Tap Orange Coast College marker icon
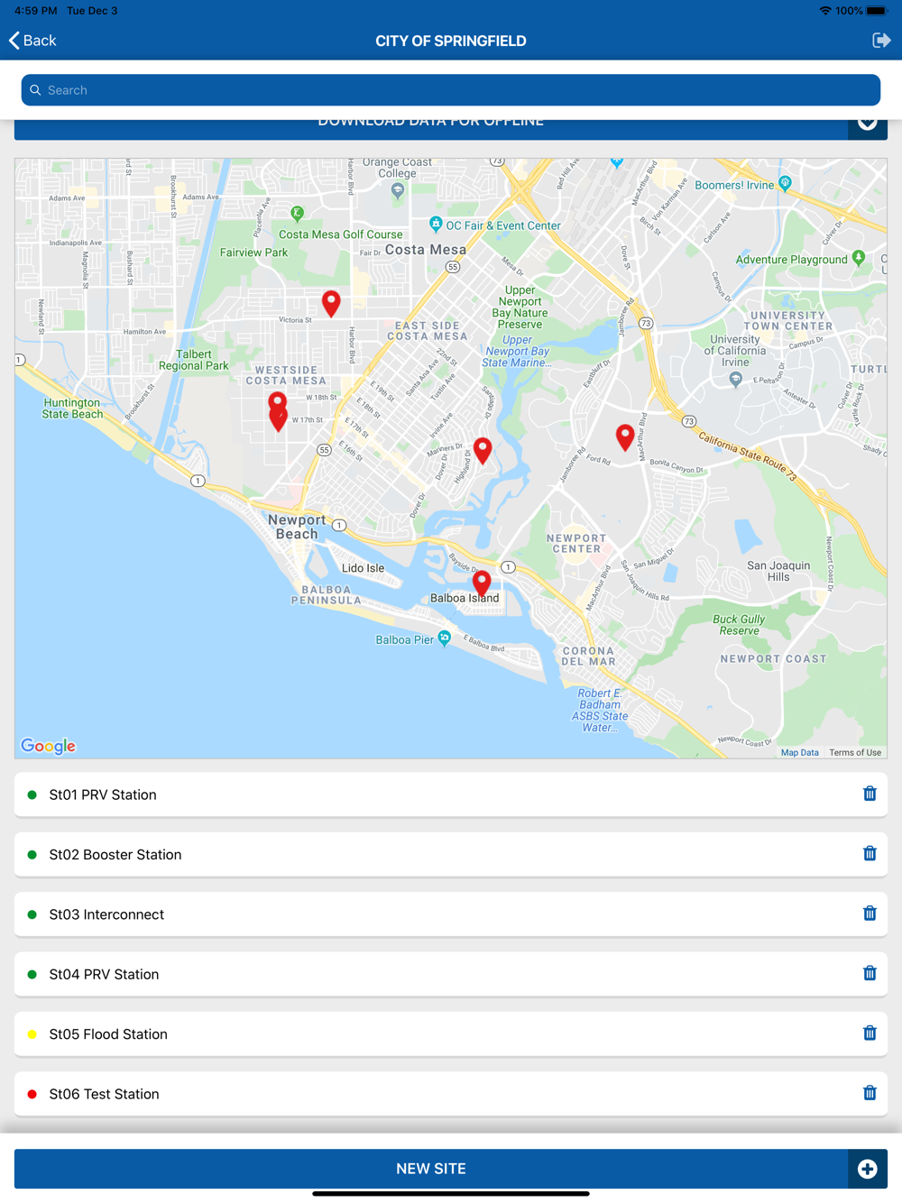The height and width of the screenshot is (1203, 902). coord(398,190)
